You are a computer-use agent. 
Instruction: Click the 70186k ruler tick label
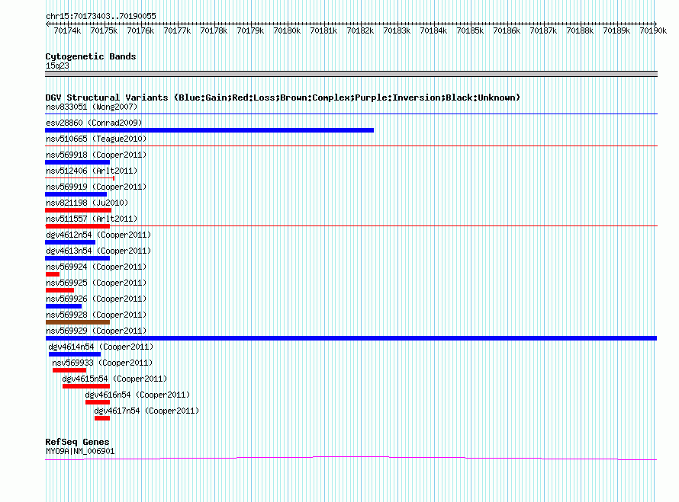[x=507, y=30]
